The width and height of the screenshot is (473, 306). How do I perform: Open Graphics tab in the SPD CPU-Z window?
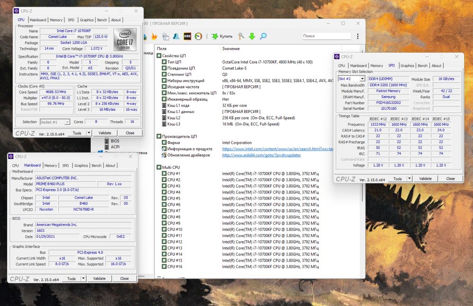407,66
